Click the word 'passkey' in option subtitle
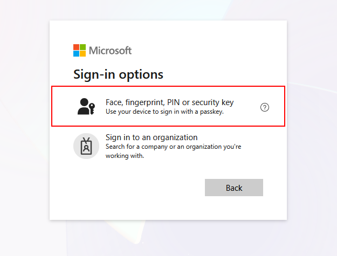The image size is (337, 256). pyautogui.click(x=210, y=112)
